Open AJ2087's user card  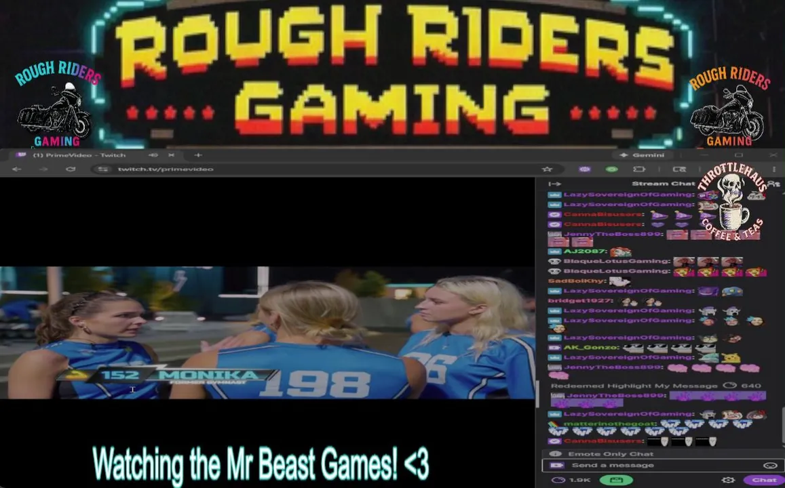586,251
